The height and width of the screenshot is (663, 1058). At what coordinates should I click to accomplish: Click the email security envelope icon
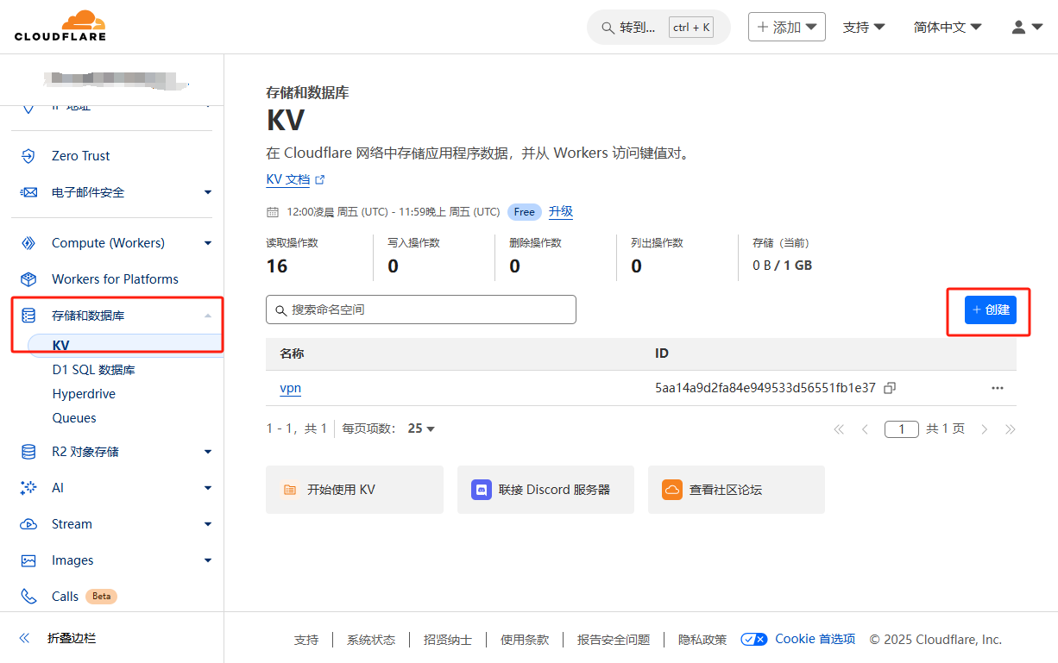[x=28, y=192]
